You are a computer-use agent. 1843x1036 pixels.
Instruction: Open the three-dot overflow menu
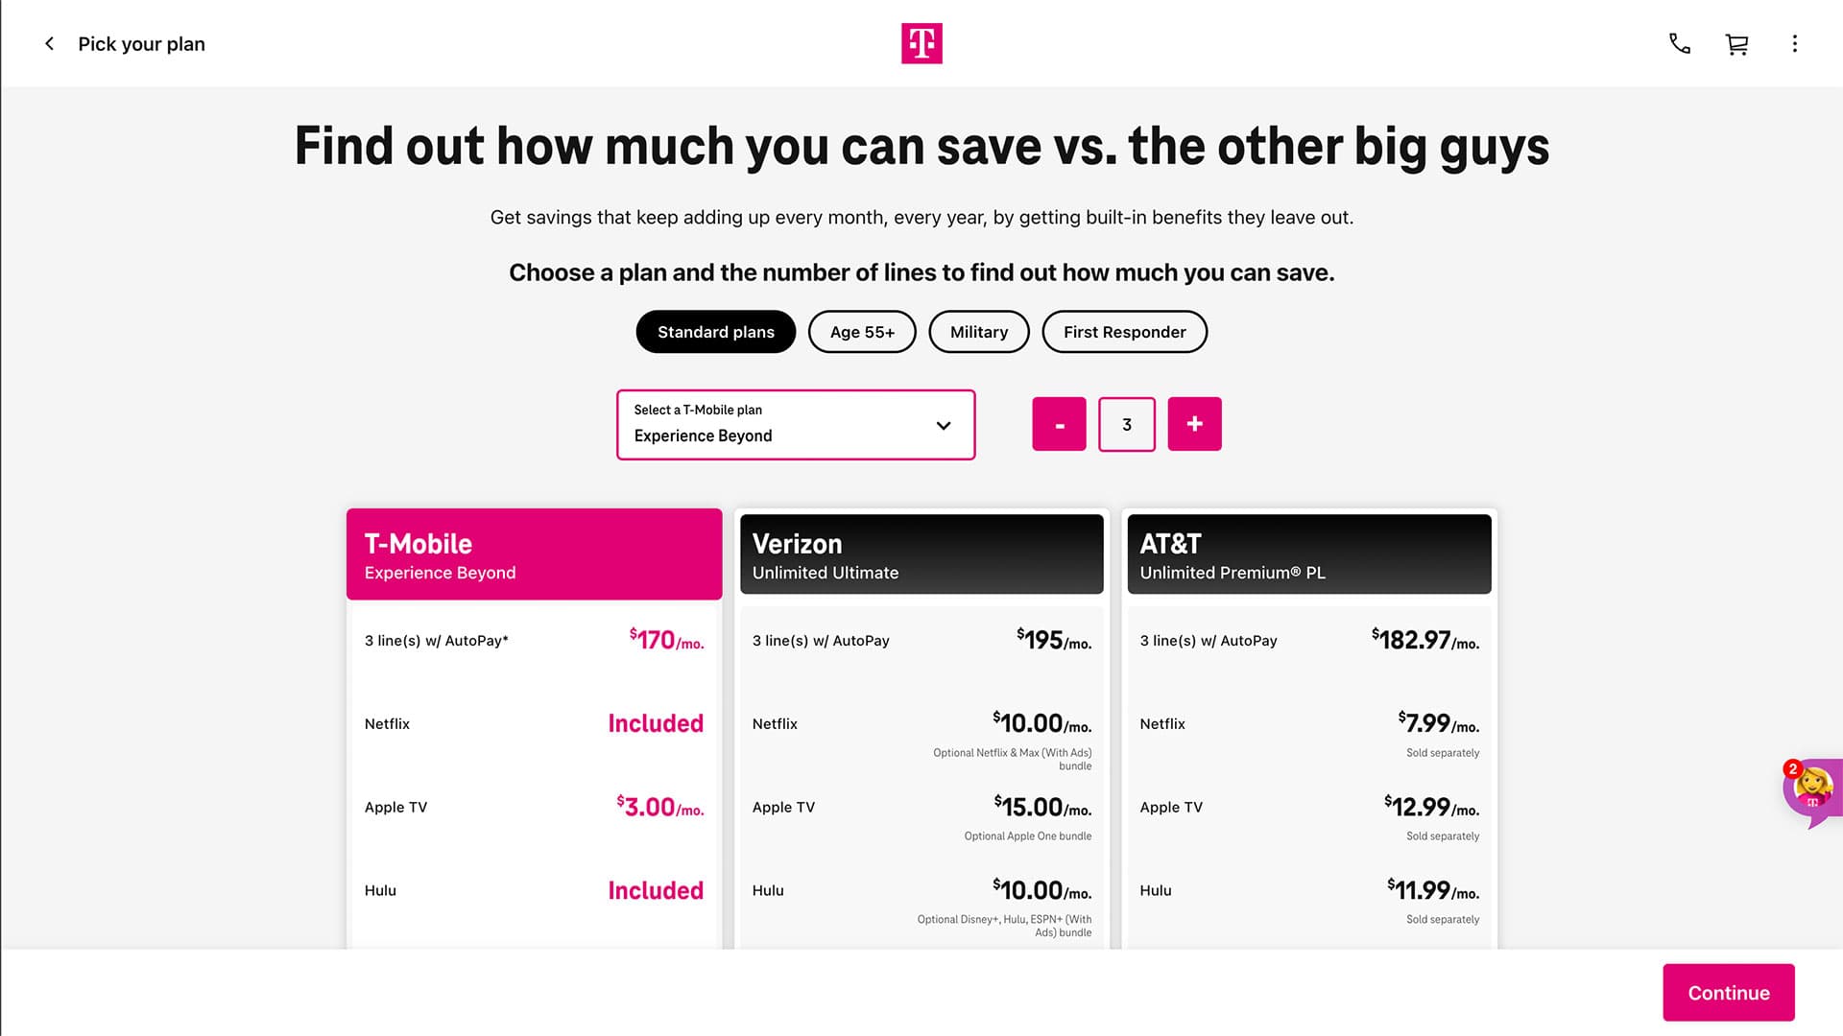coord(1794,43)
